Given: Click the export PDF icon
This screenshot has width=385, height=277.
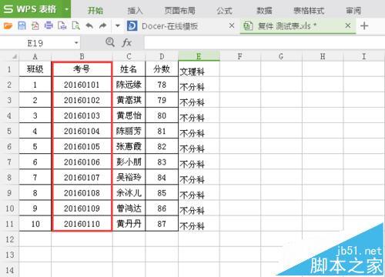Looking at the screenshot, I should point(35,25).
